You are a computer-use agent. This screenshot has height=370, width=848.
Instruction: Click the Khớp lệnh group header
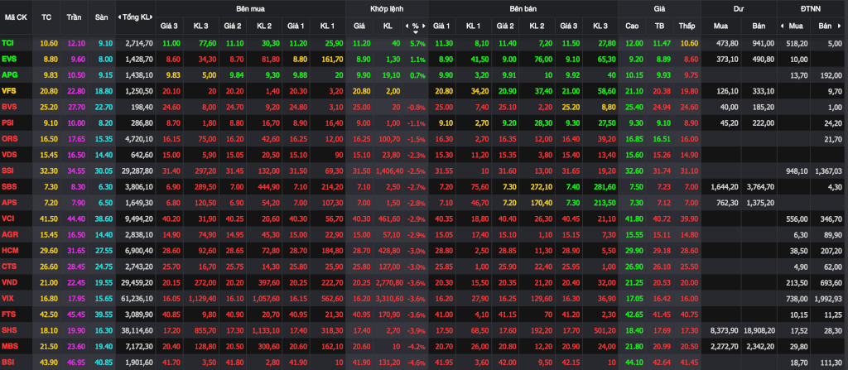pos(386,8)
